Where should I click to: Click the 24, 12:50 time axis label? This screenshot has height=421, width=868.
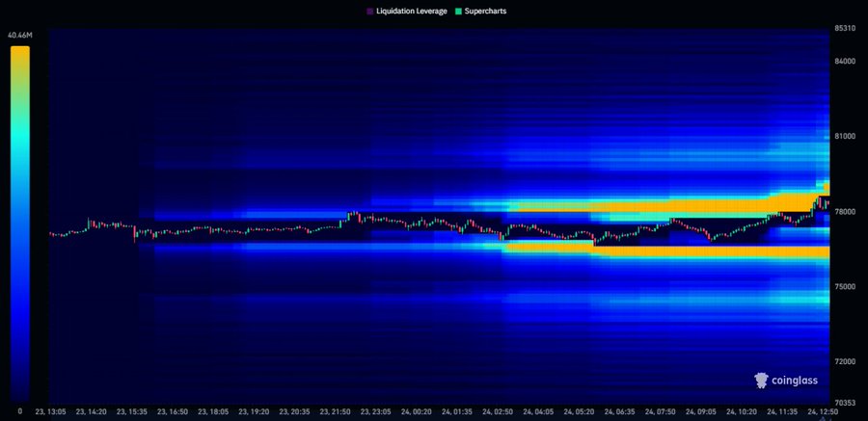822,412
